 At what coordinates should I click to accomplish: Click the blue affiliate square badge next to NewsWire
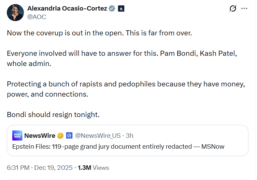(x=69, y=136)
